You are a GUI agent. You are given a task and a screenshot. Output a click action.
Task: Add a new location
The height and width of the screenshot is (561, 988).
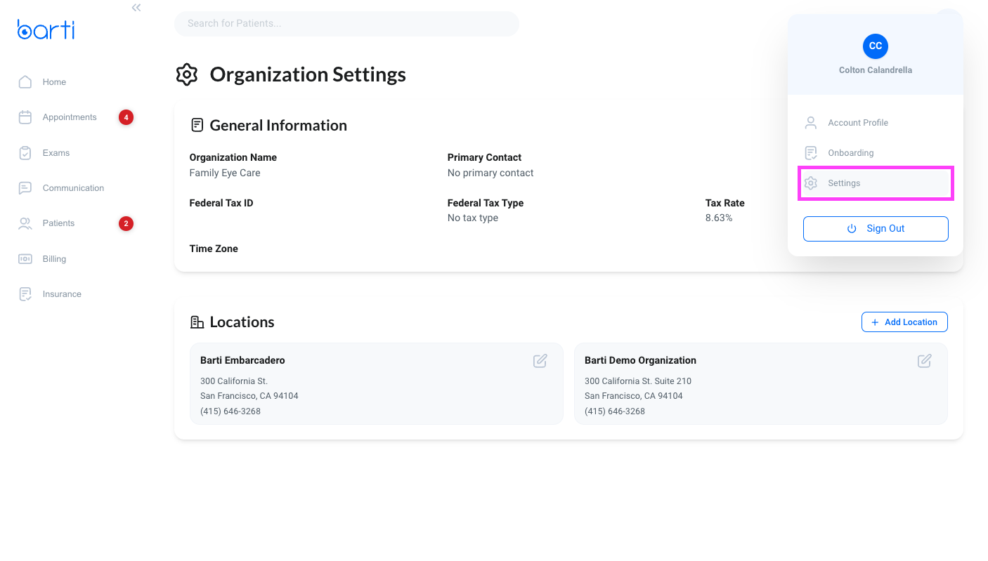coord(904,322)
